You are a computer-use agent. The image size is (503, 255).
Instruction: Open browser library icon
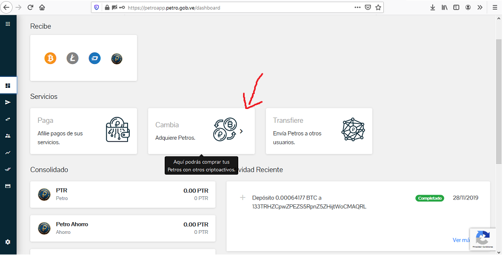(444, 7)
